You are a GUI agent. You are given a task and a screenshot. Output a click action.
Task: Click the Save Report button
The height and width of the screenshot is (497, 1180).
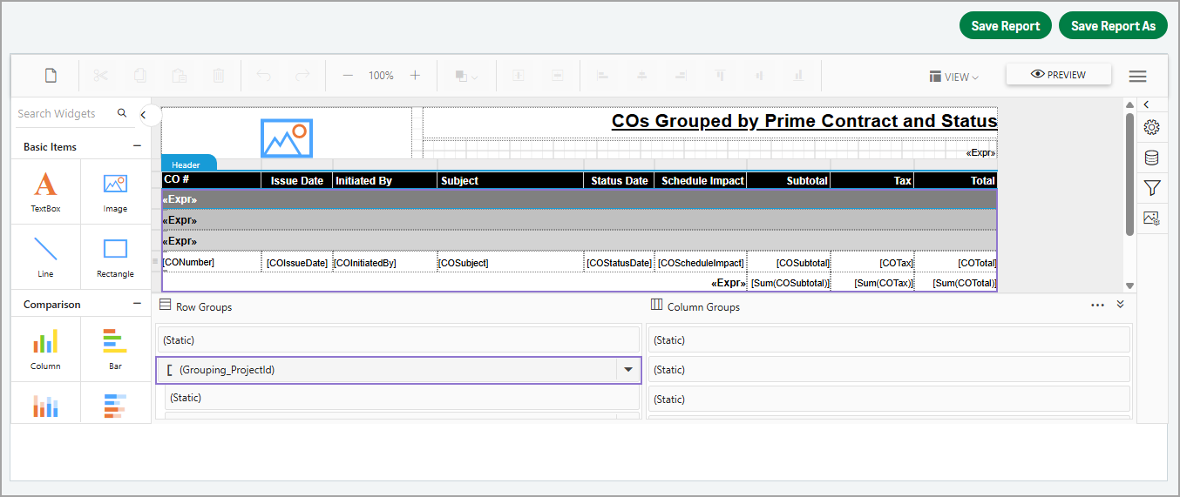pyautogui.click(x=1005, y=26)
